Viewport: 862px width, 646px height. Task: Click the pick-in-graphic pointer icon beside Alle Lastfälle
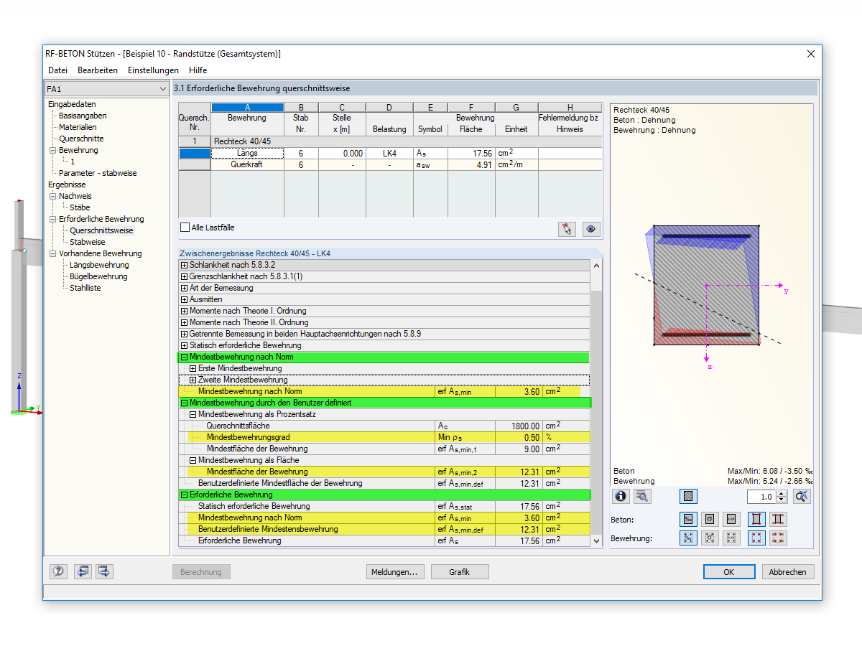coord(567,229)
